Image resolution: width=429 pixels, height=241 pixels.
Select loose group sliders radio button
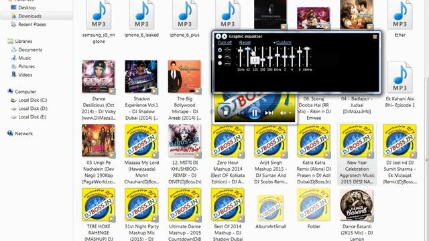coord(220,56)
